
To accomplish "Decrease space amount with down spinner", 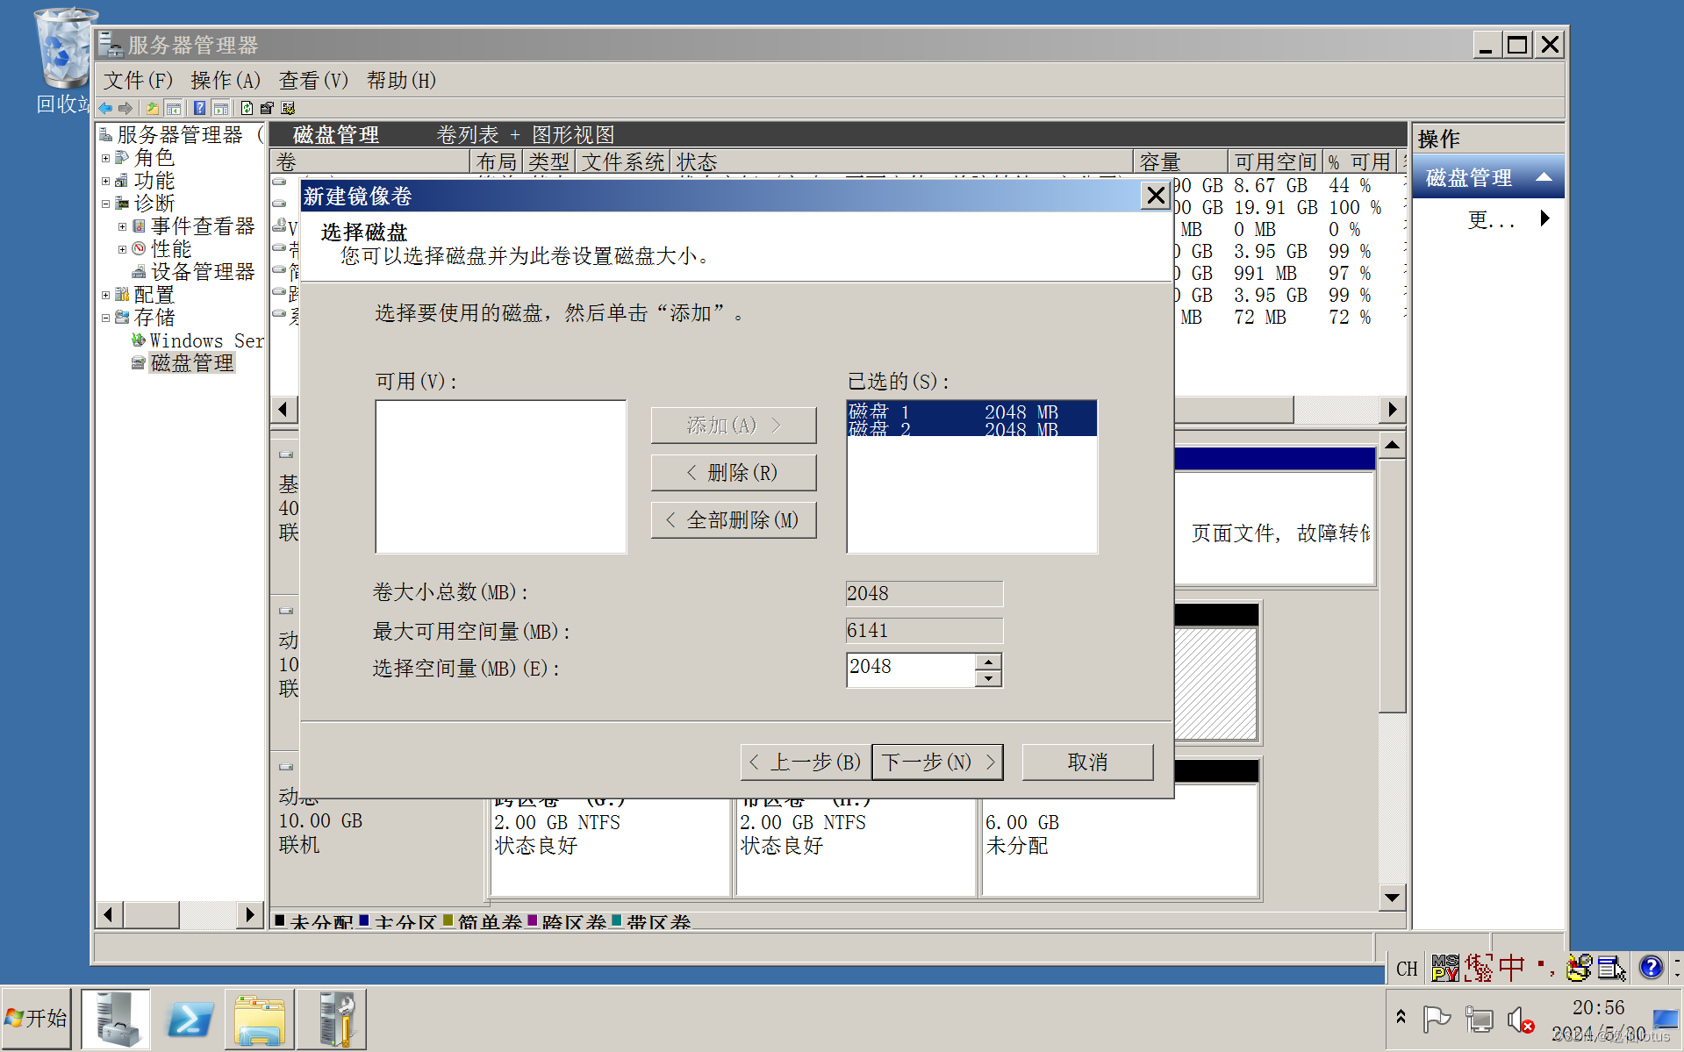I will [988, 678].
